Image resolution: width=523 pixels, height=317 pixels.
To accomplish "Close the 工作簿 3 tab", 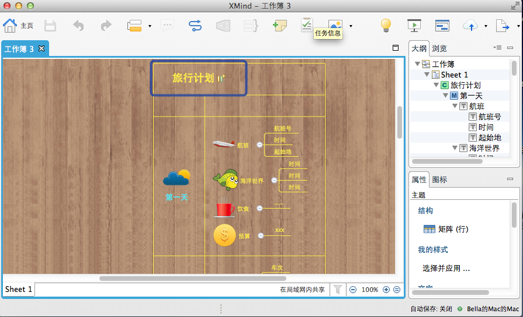I will pyautogui.click(x=41, y=48).
